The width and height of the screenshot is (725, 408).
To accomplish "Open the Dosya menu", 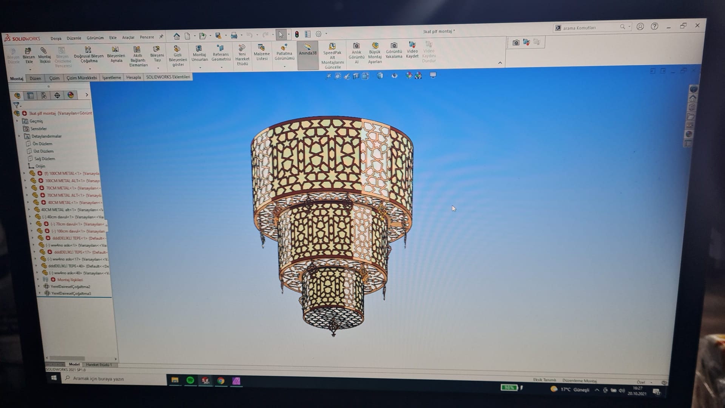I will click(56, 39).
